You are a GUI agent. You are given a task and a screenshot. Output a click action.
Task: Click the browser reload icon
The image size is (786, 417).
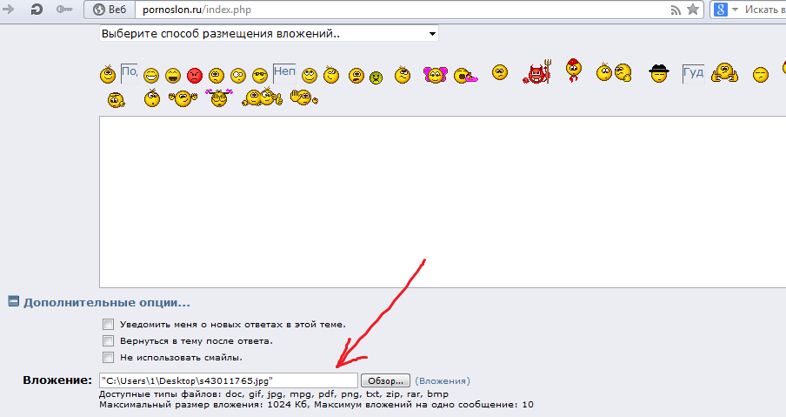(37, 9)
